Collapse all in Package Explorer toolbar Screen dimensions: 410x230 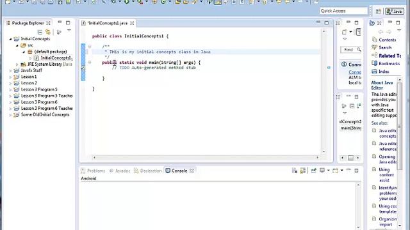pyautogui.click(x=40, y=33)
